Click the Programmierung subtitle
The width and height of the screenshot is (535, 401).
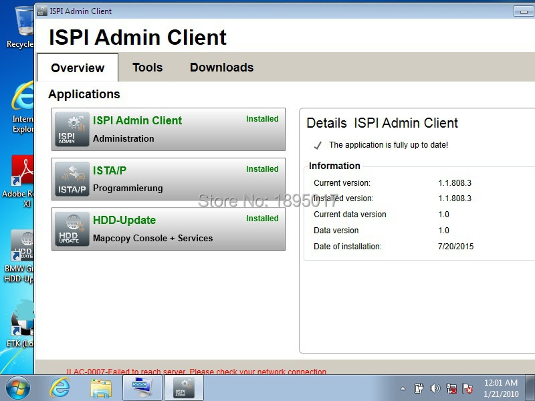pyautogui.click(x=128, y=188)
